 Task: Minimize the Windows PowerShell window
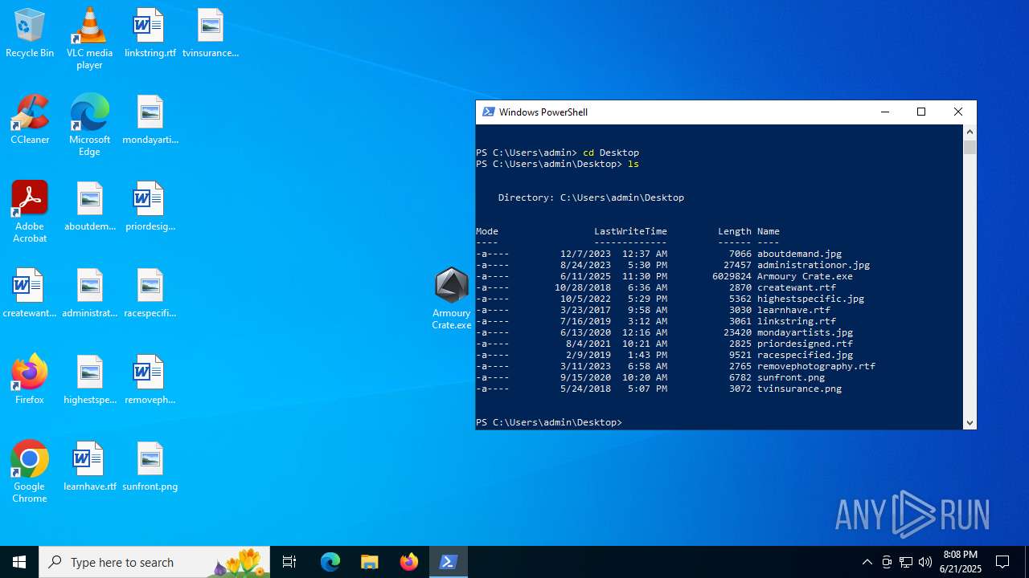pyautogui.click(x=885, y=112)
